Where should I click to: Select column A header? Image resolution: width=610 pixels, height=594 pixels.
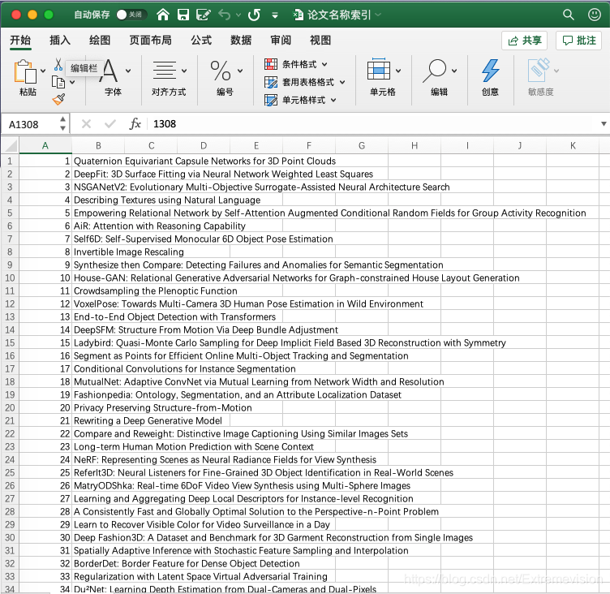(x=45, y=145)
